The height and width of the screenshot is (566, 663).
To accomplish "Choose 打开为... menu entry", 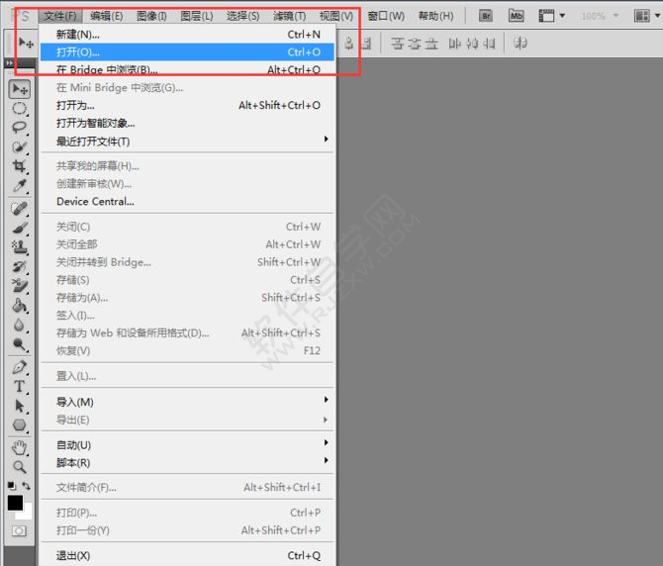I will click(x=187, y=105).
